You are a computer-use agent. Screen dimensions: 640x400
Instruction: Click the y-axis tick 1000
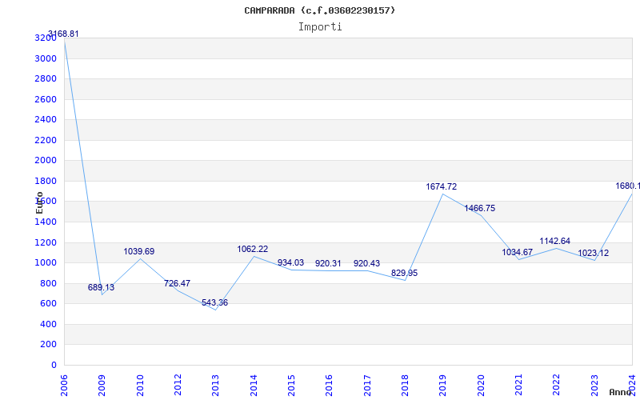[46, 263]
